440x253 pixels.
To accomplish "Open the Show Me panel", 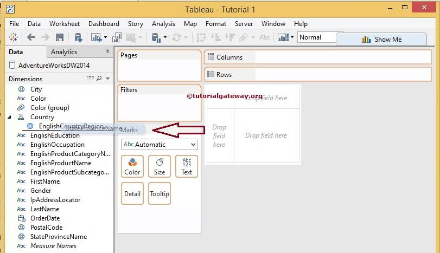I will [x=381, y=39].
